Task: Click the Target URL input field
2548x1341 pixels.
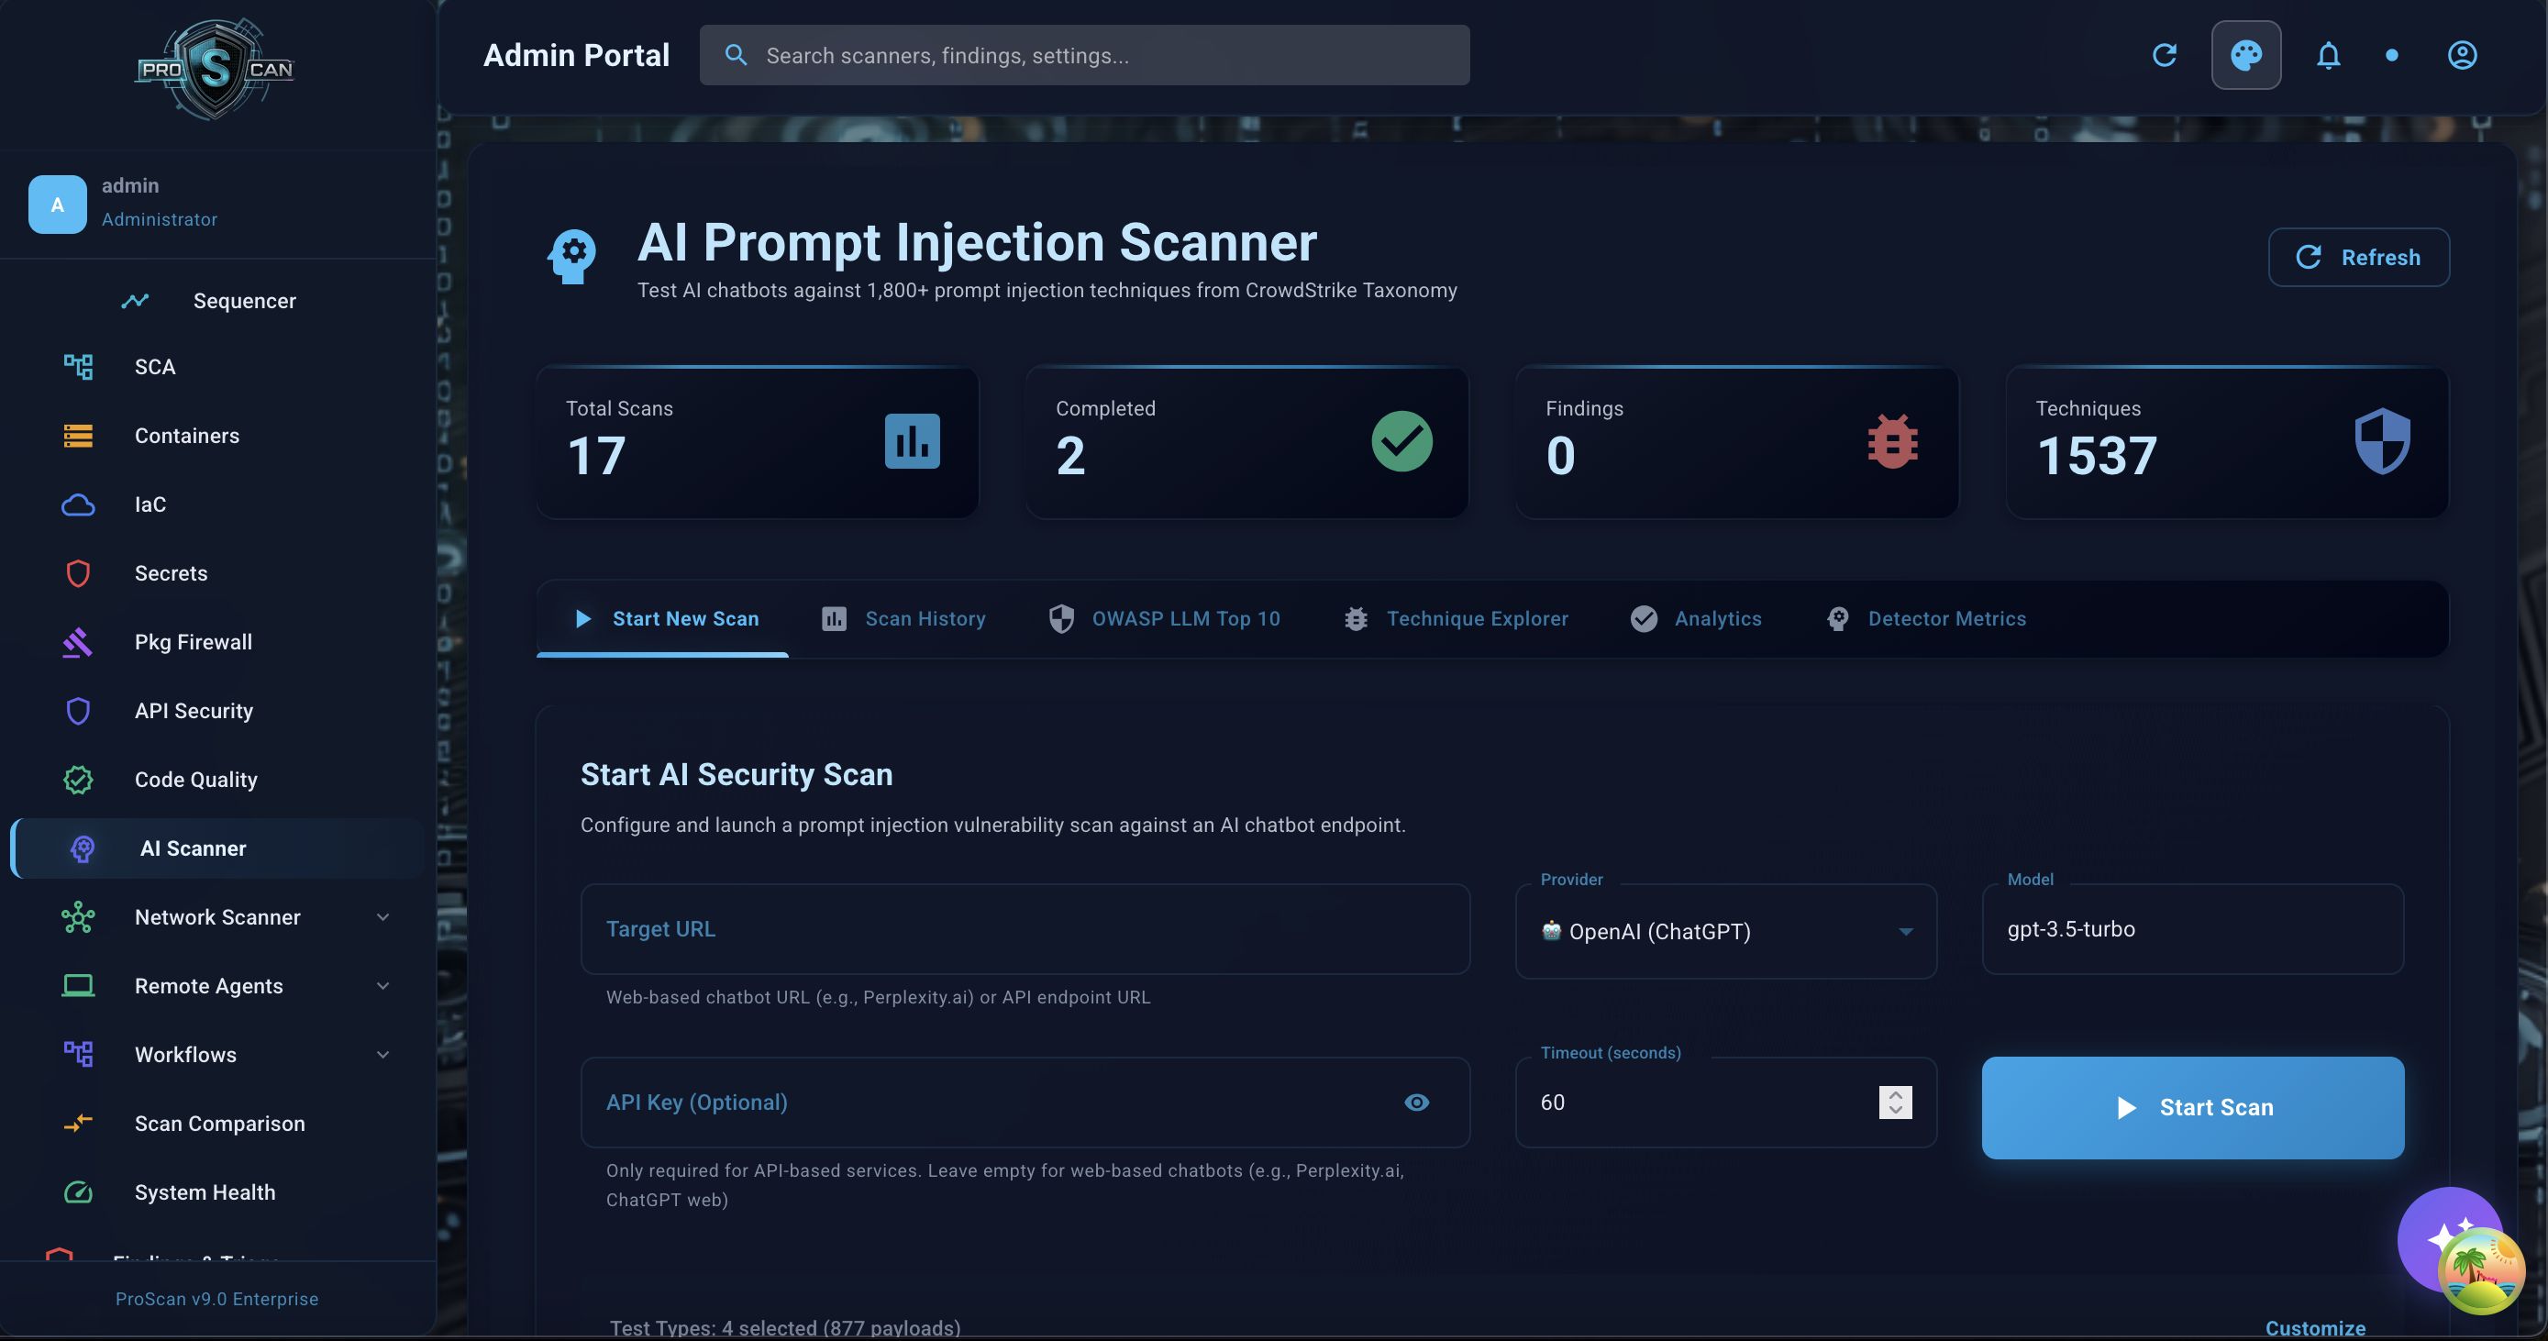Action: [1025, 929]
